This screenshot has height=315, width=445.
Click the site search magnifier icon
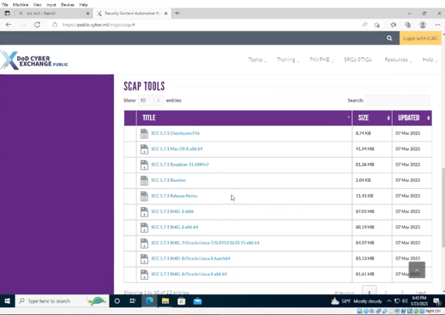click(x=389, y=38)
